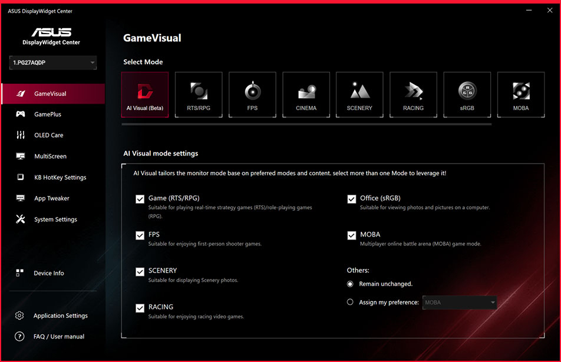Pick the MOBA mode icon
561x362 pixels.
[x=520, y=94]
